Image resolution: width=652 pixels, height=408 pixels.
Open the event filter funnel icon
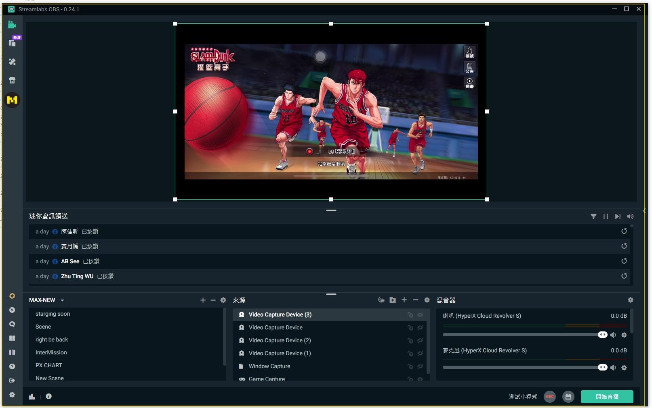click(593, 216)
